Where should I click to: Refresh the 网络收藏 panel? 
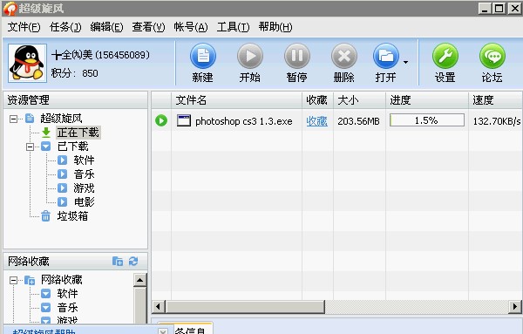tap(133, 261)
